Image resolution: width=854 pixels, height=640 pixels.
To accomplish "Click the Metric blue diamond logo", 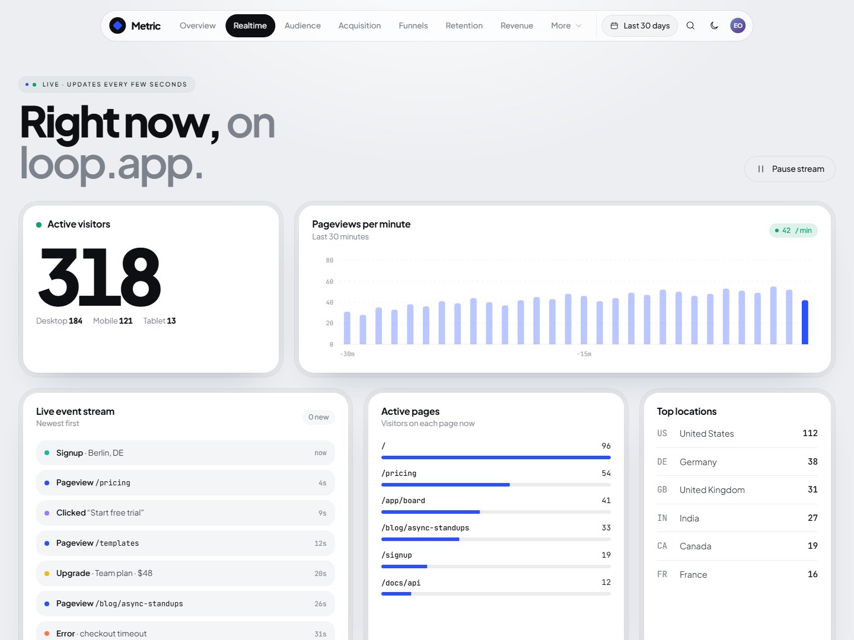I will tap(117, 25).
